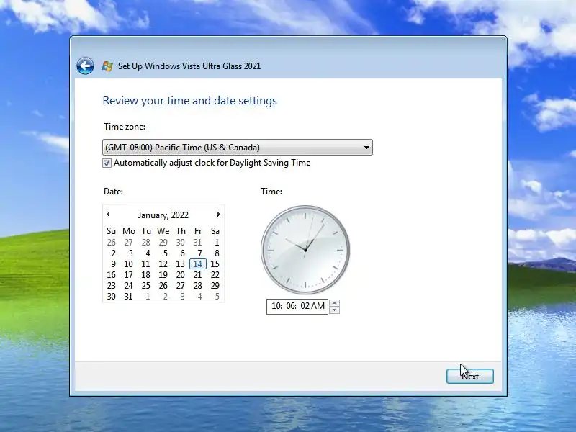576x432 pixels.
Task: Decrease time with the down spinner arrow
Action: (x=334, y=310)
